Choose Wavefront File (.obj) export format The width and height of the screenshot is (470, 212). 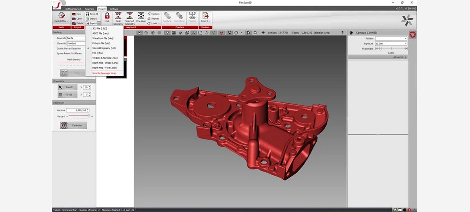click(103, 38)
